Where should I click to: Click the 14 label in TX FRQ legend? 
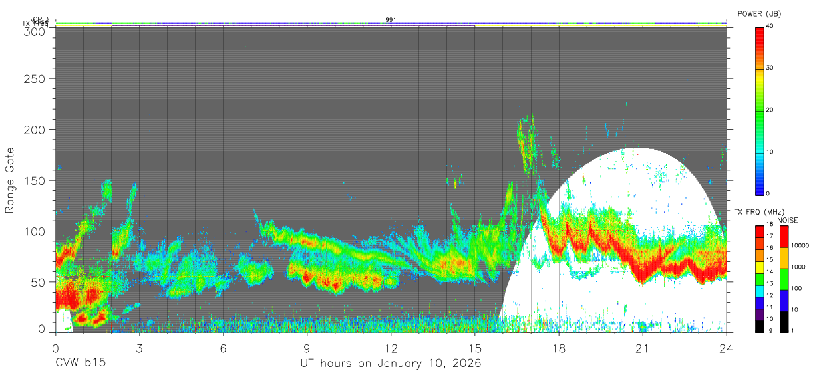(770, 271)
